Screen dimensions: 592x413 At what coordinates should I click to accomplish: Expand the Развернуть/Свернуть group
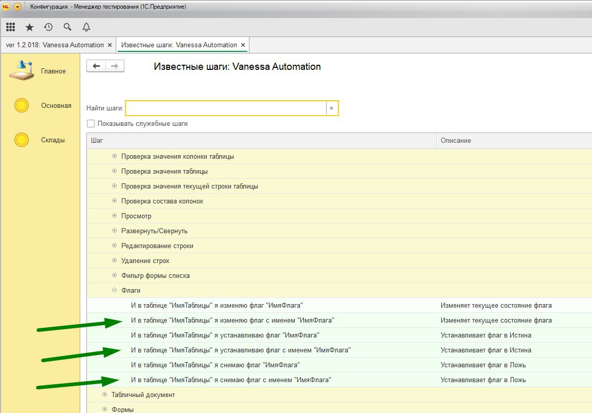[x=114, y=231]
